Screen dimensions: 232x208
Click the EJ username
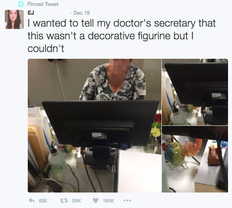coord(31,13)
